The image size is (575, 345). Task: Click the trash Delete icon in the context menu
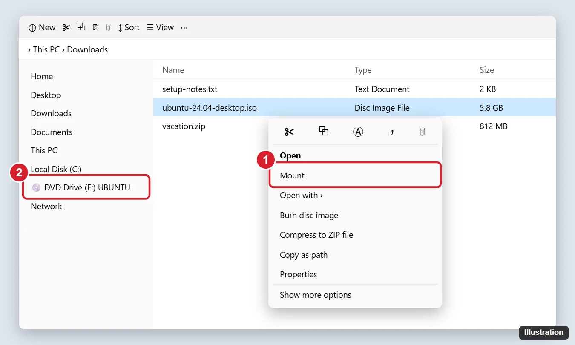423,132
